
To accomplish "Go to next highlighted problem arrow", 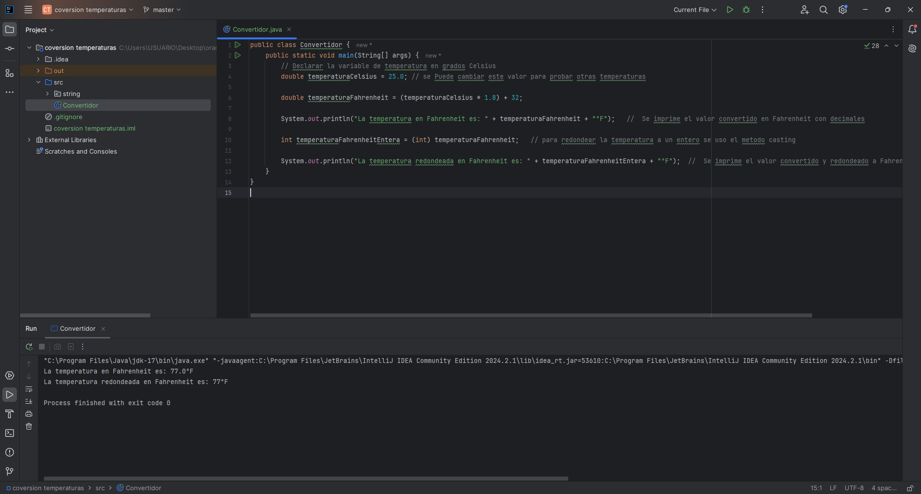I will tap(897, 46).
